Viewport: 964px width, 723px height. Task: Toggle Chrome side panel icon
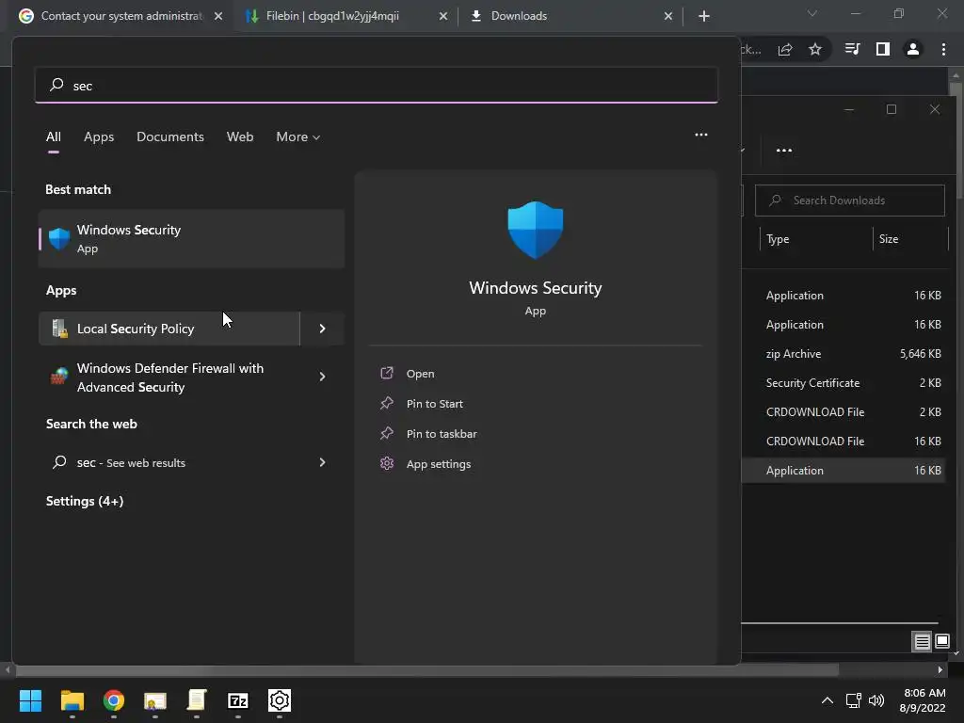tap(883, 49)
